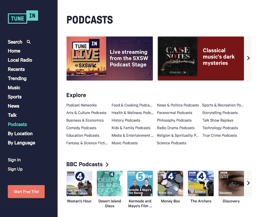Click the search magnifier icon
The image size is (257, 217).
(x=29, y=42)
